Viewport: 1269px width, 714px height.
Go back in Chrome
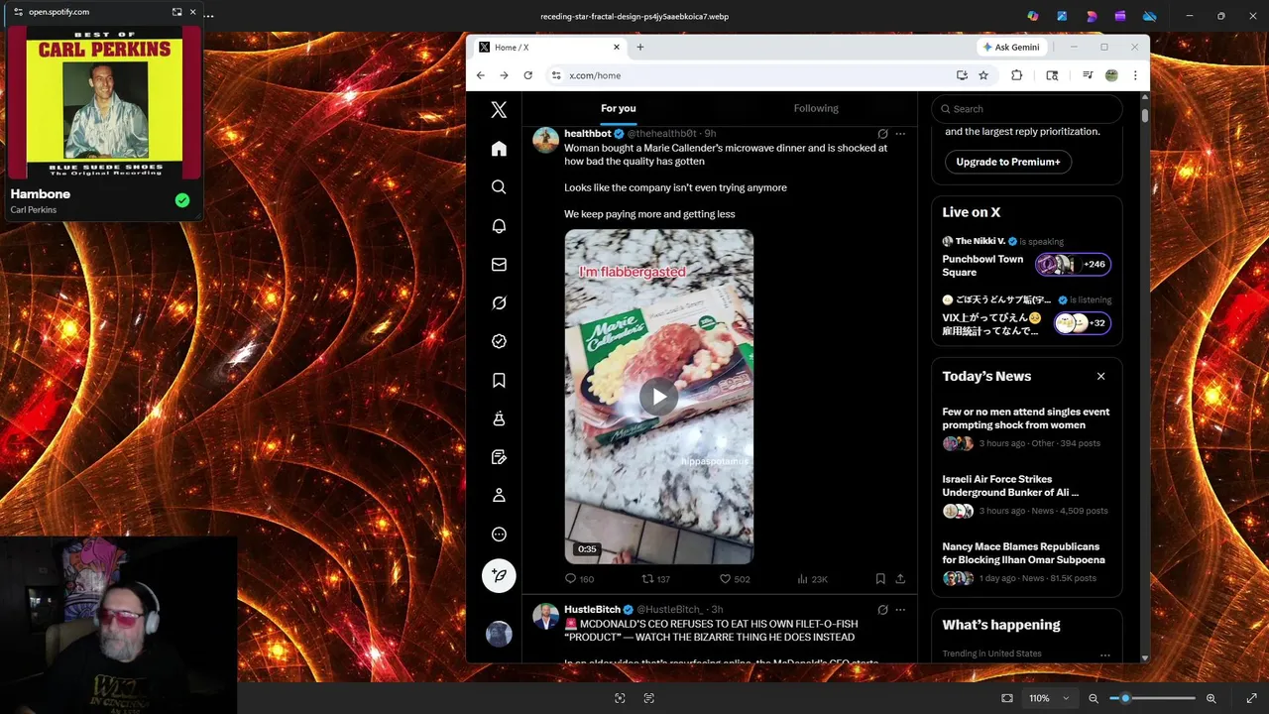[x=480, y=75]
